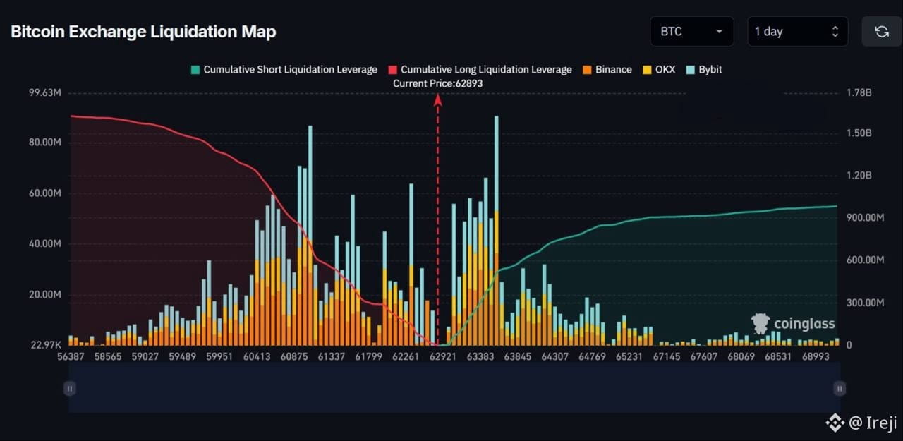Click the 68069 price axis label
Screen dimensions: 903x441
741,357
